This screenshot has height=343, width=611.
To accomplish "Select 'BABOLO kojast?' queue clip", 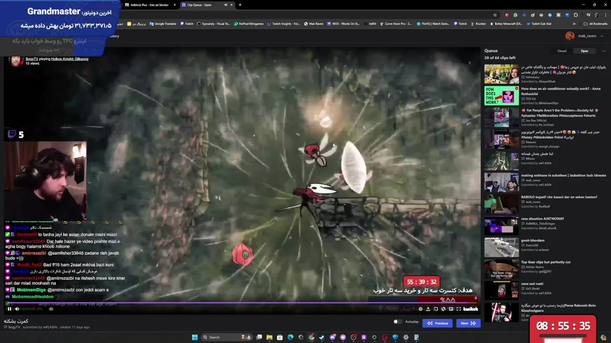I will click(559, 197).
